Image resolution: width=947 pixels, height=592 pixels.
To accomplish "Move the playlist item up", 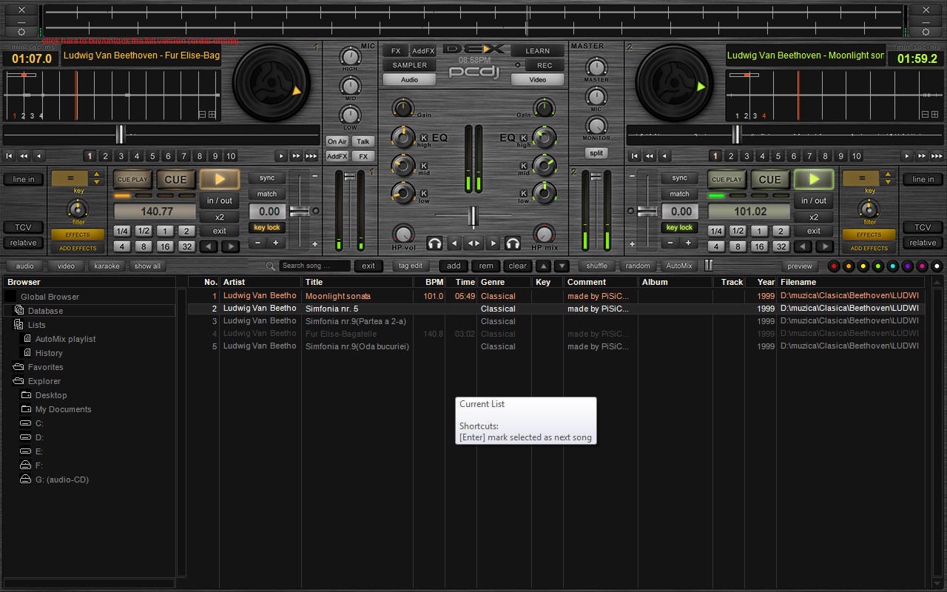I will [544, 266].
